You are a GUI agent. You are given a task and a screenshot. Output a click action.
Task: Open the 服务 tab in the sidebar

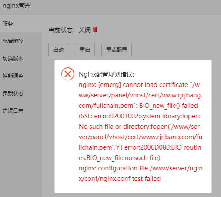(x=21, y=23)
